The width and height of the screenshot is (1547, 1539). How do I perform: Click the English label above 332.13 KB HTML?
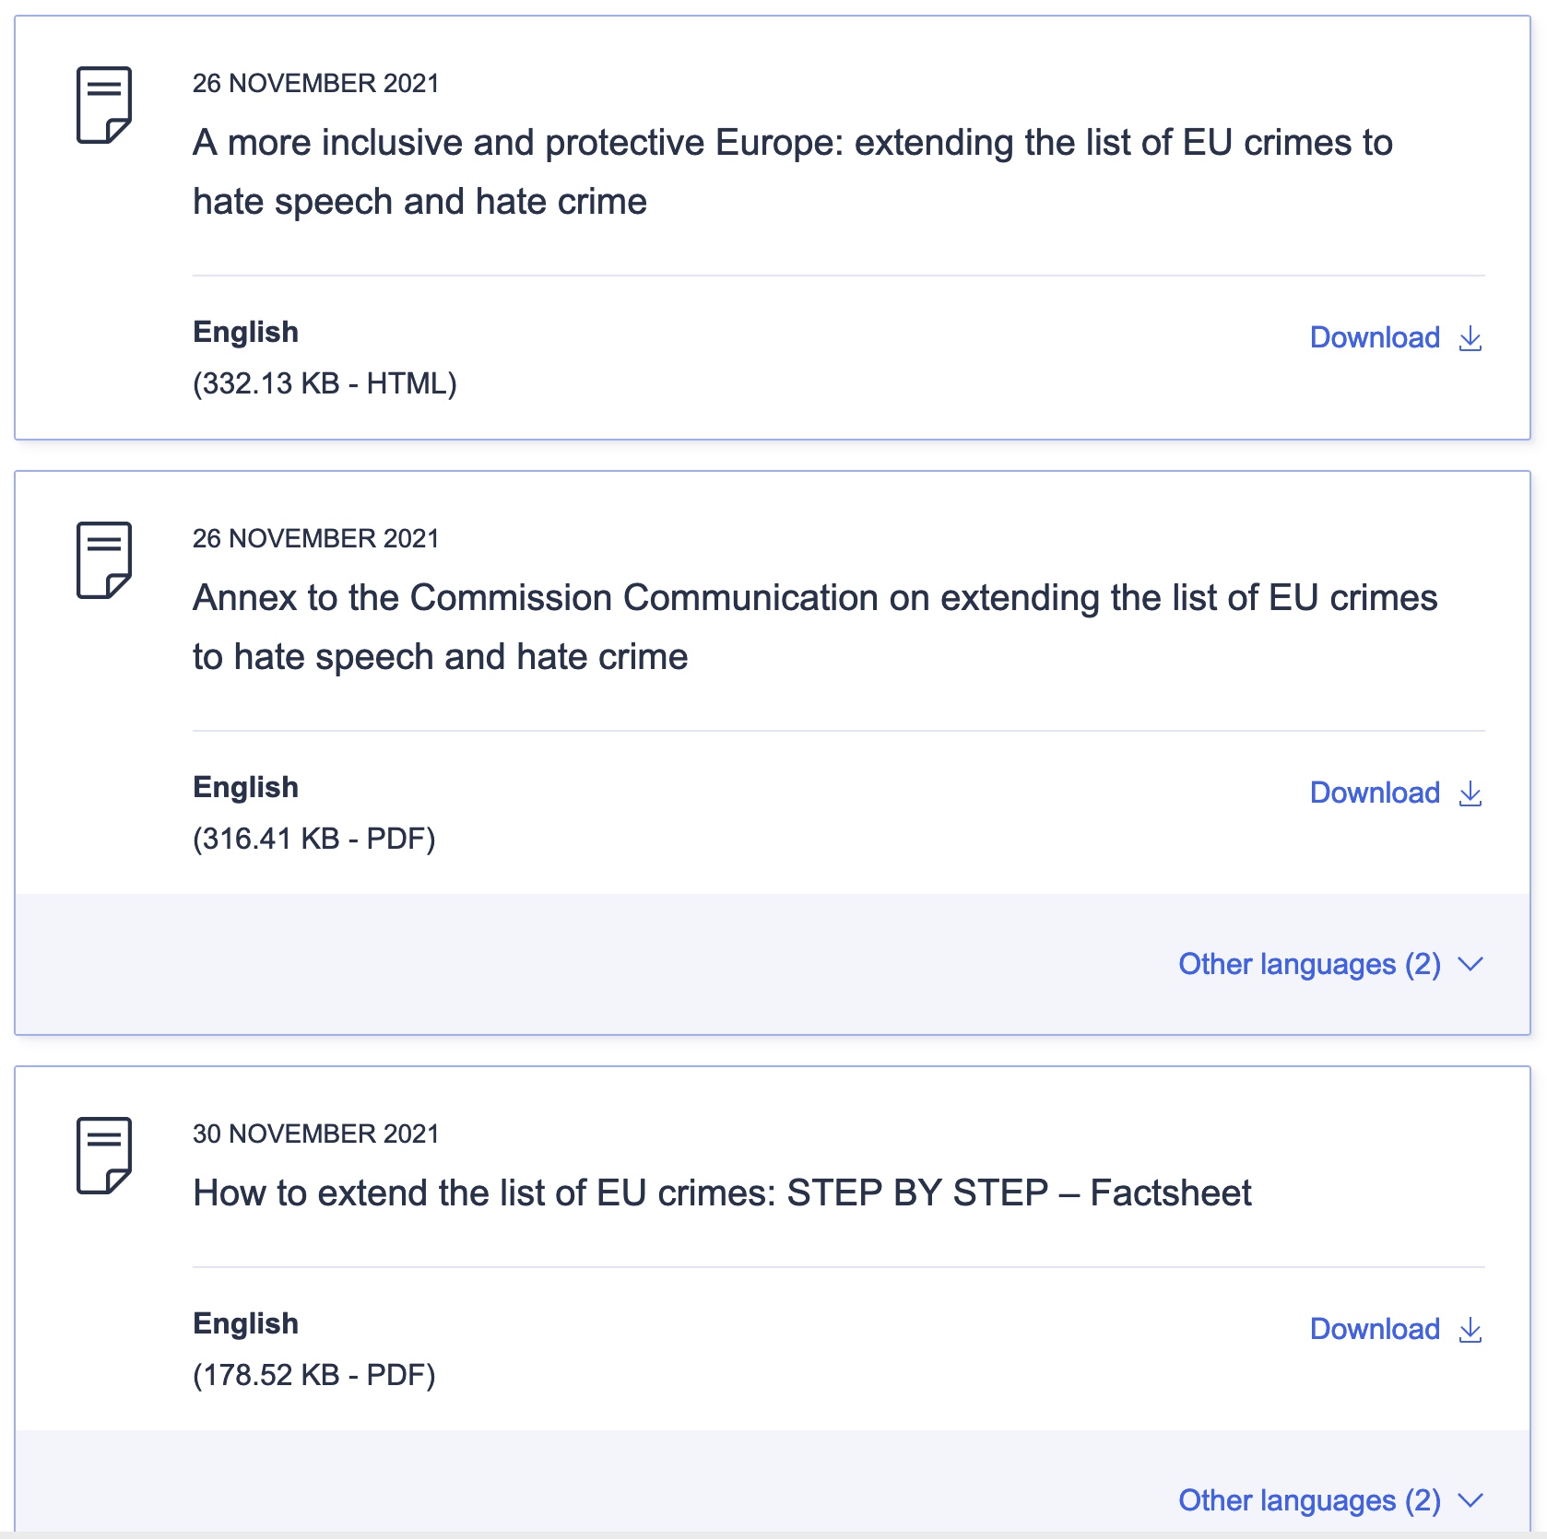tap(245, 333)
